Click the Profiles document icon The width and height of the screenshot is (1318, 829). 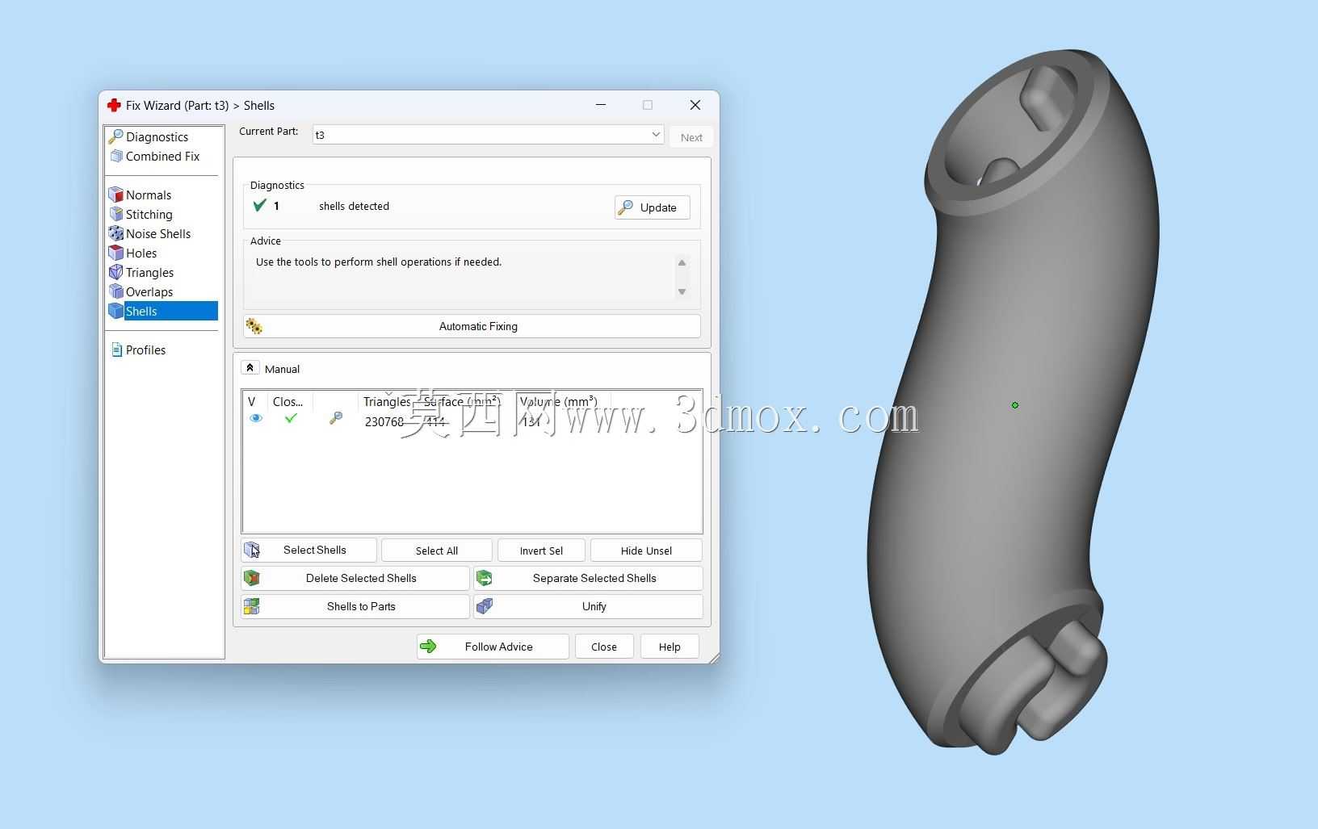coord(116,350)
